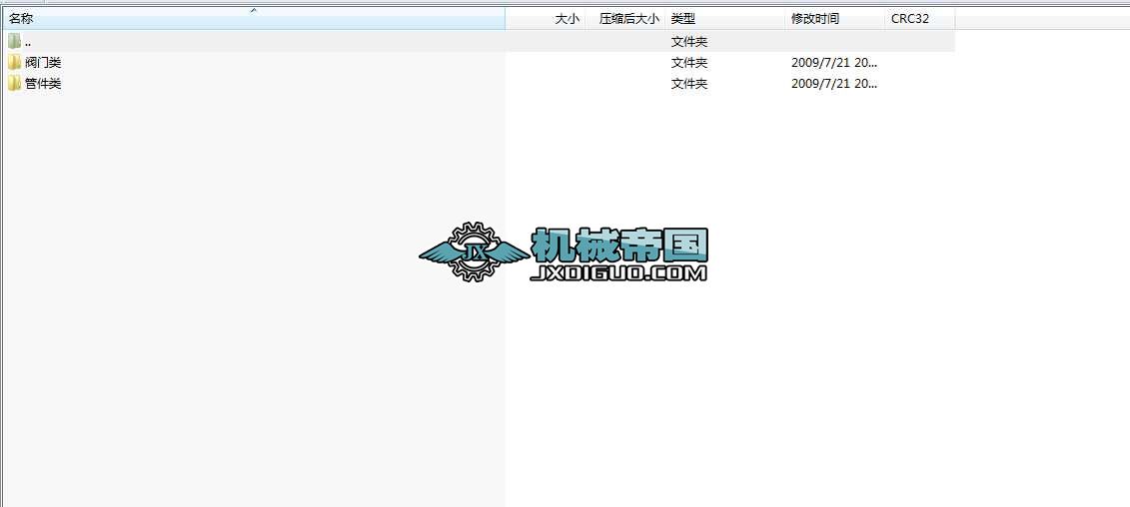Sort by the CRC32 column header
This screenshot has width=1130, height=507.
(x=919, y=19)
